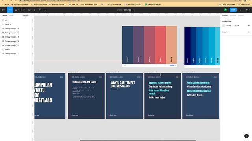Open the New Tab bookmark

coord(74,4)
